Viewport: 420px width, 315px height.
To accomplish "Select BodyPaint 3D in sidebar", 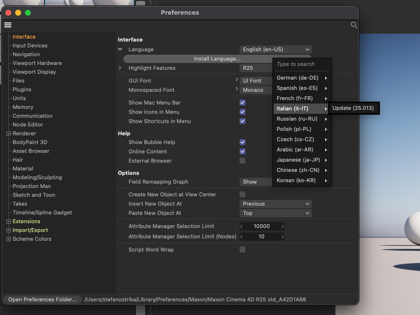I will tap(30, 142).
